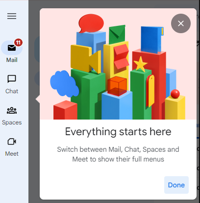
Task: Select the Meet label in sidebar
Action: (12, 154)
